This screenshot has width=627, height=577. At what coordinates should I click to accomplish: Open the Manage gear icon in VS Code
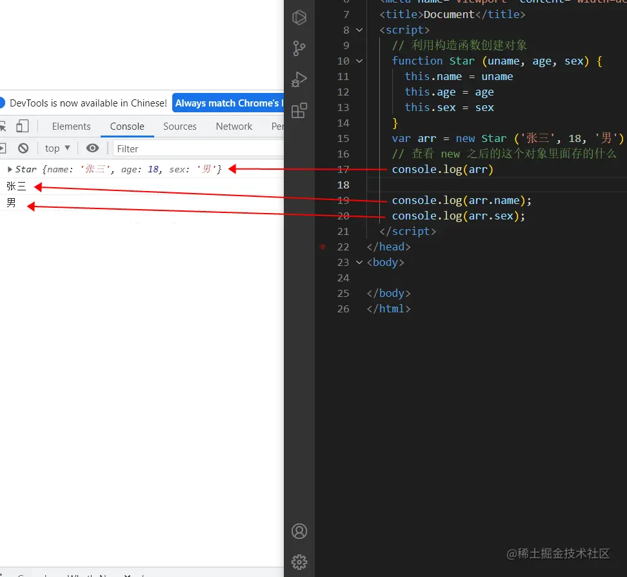pyautogui.click(x=299, y=562)
